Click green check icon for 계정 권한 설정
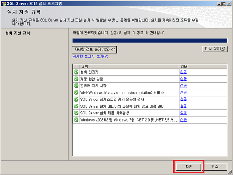This screenshot has height=175, width=233. click(x=76, y=79)
